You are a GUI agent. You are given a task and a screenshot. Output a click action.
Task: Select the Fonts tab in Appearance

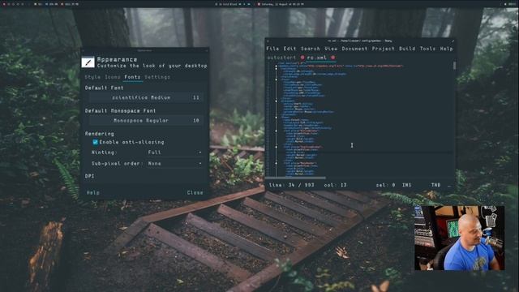[x=132, y=77]
